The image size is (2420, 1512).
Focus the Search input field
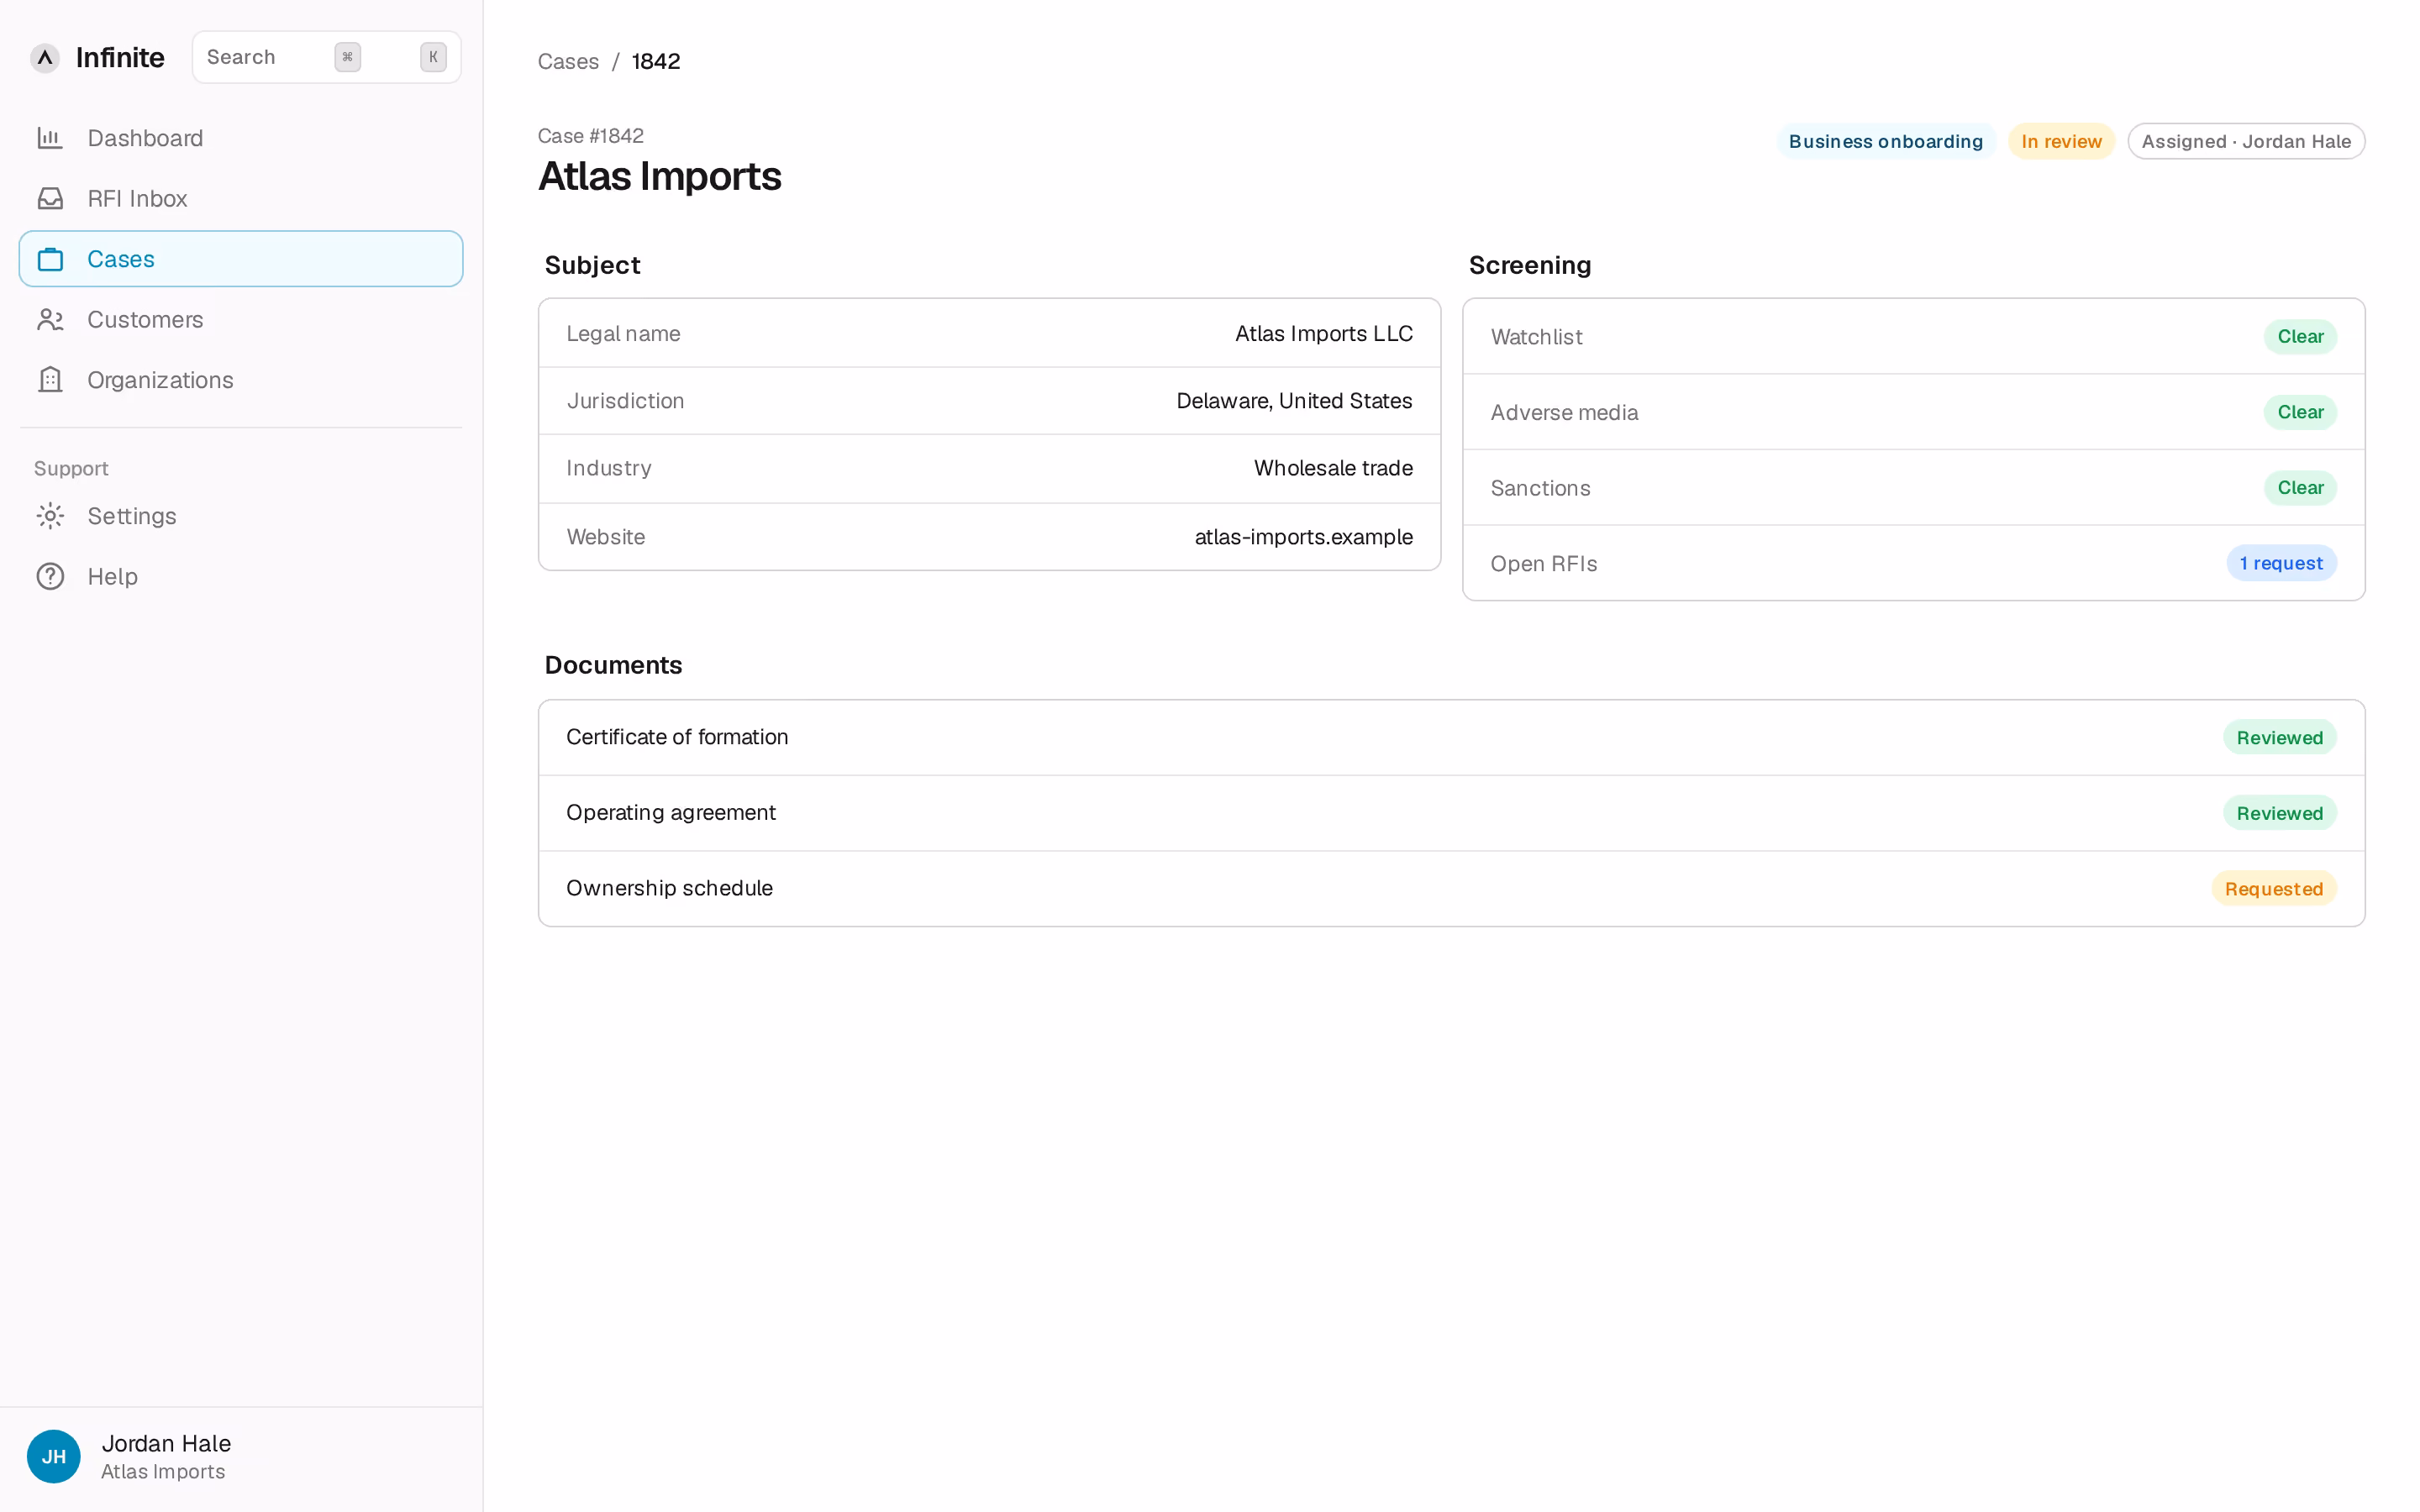[327, 57]
